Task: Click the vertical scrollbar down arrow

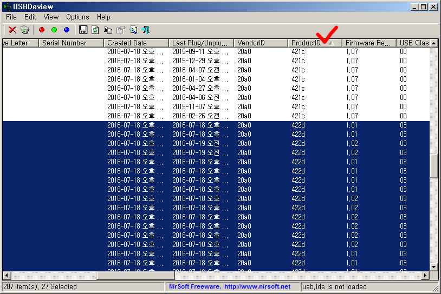Action: 433,266
